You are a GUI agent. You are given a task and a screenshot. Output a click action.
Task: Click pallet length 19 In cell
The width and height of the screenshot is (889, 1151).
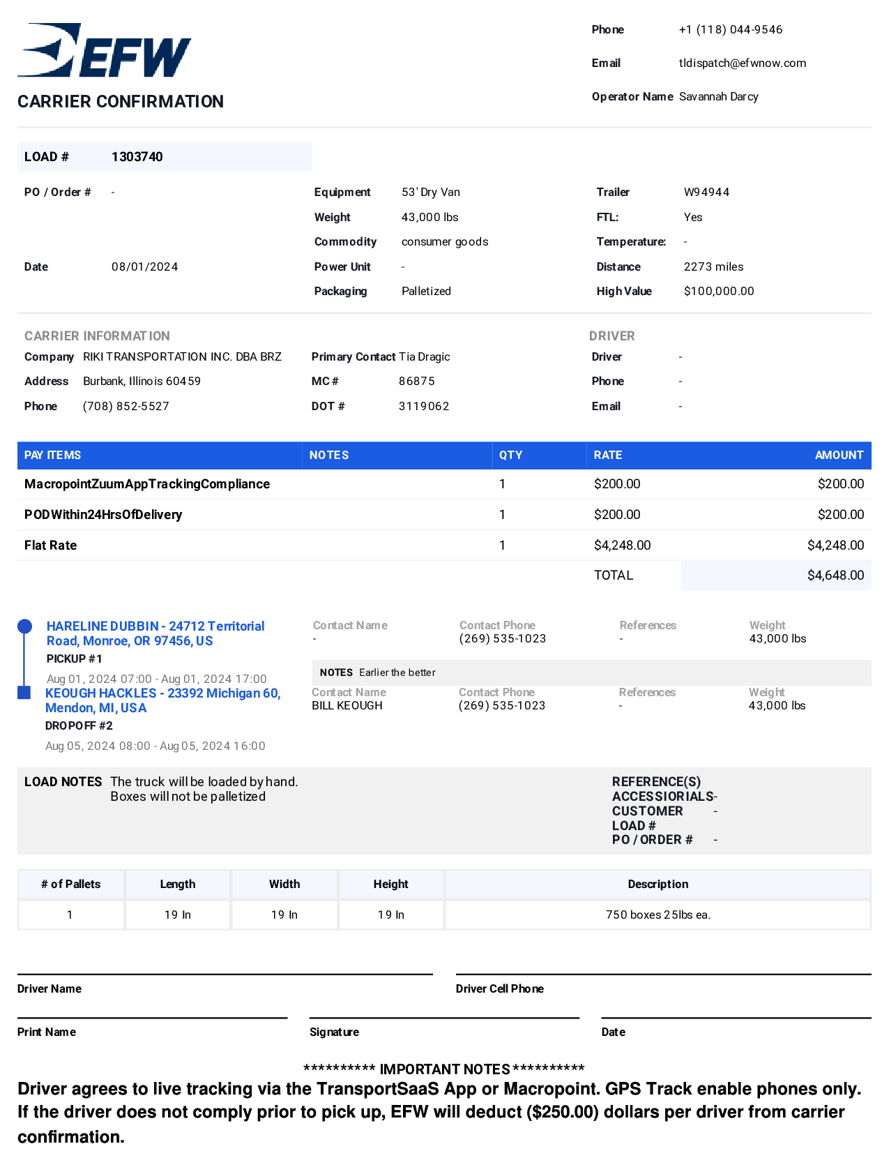(178, 915)
